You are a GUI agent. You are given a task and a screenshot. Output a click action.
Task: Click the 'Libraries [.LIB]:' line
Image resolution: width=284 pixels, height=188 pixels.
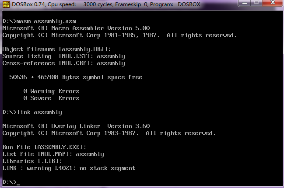pyautogui.click(x=32, y=161)
